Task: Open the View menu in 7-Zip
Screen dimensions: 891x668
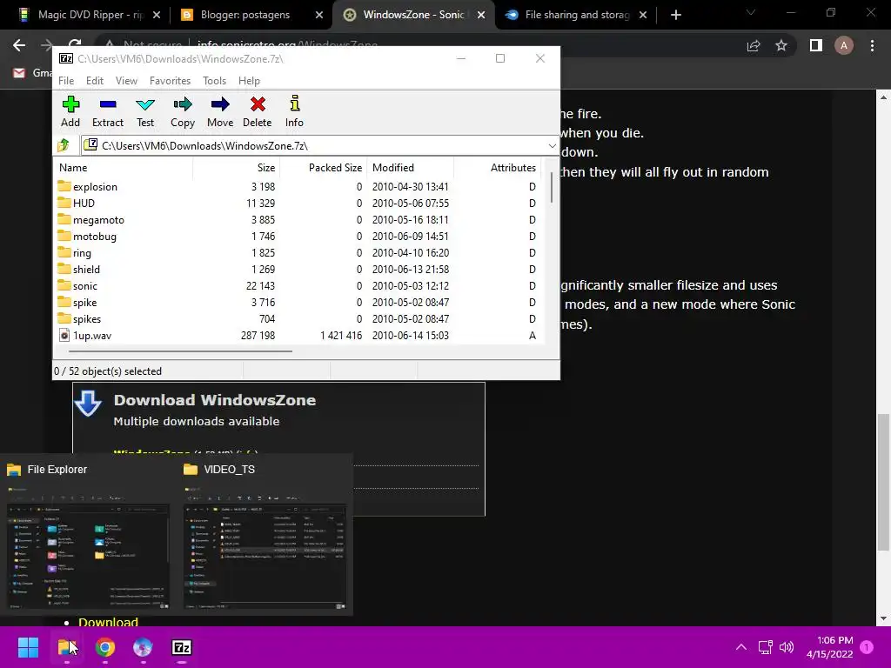Action: coord(126,81)
